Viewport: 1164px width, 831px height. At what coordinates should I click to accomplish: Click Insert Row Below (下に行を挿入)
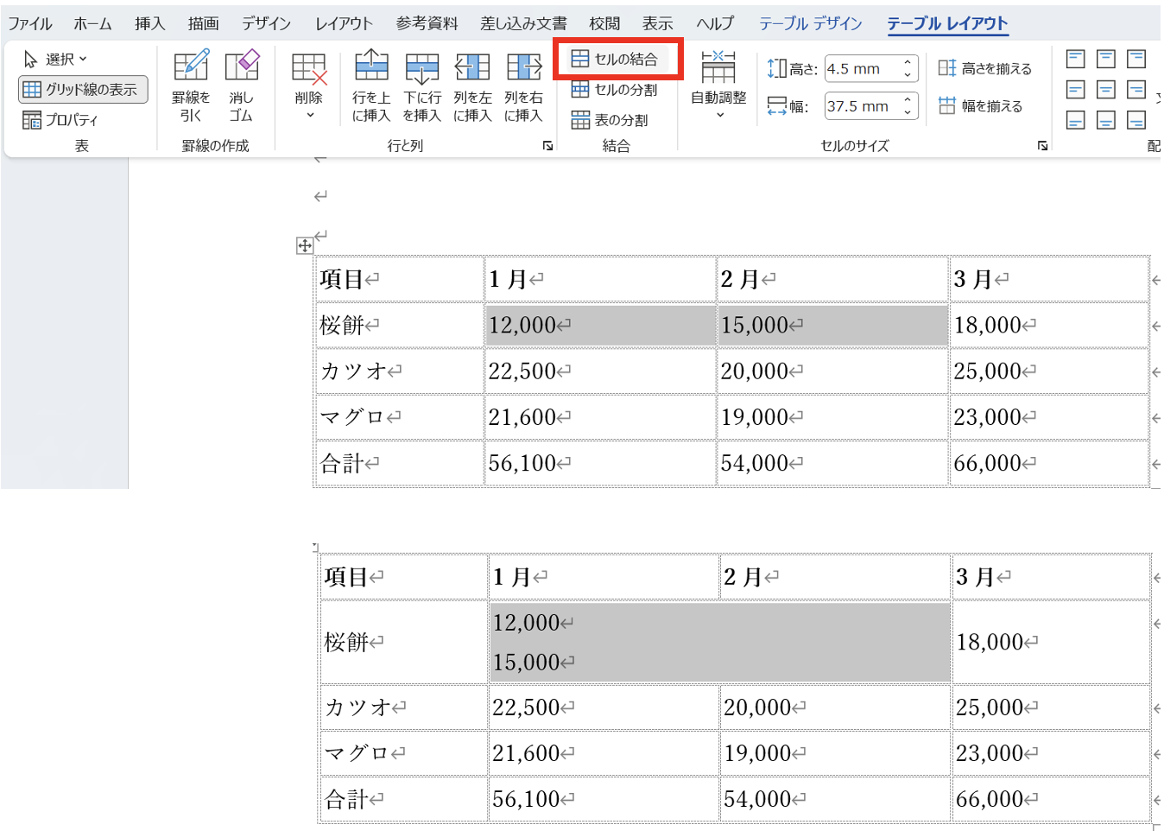coord(422,85)
